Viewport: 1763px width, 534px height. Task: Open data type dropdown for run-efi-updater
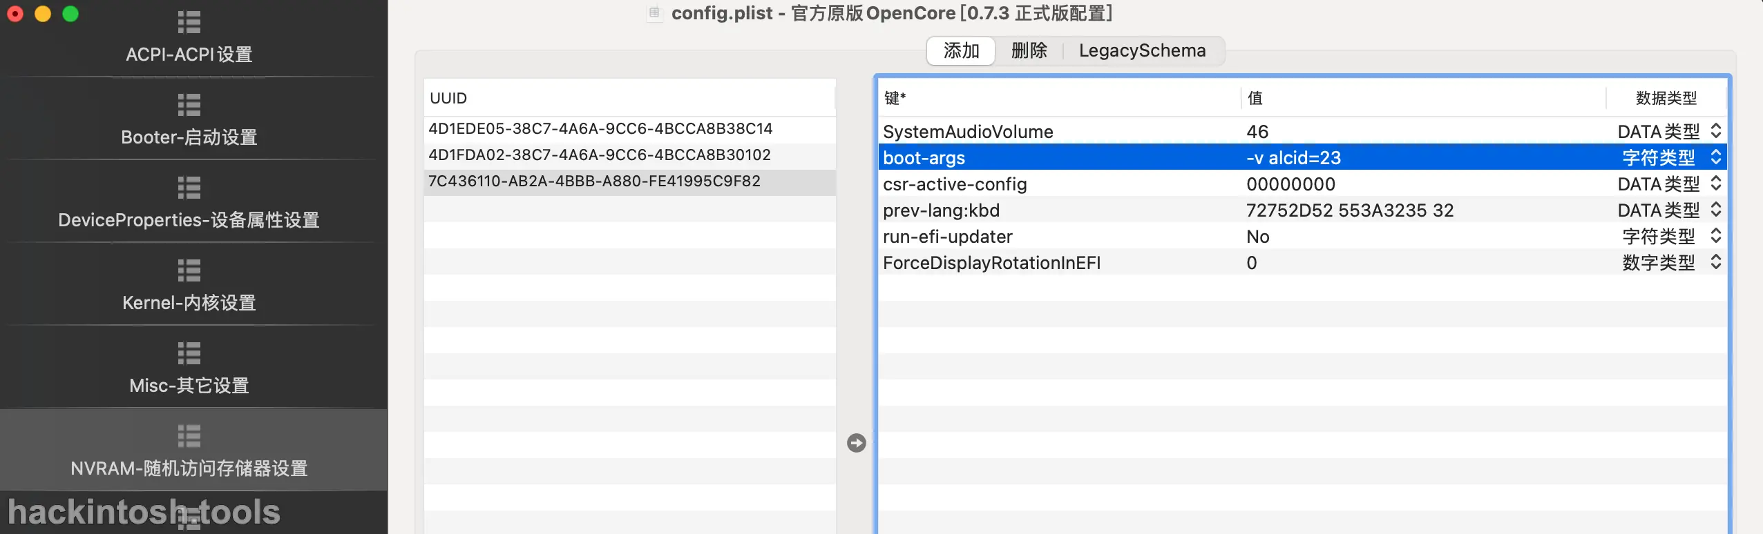[1715, 236]
